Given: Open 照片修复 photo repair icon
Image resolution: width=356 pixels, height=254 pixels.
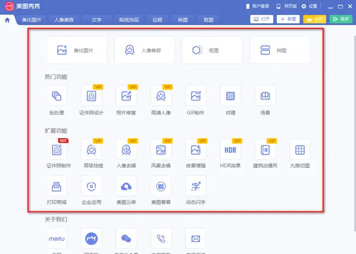Looking at the screenshot, I should 126,96.
